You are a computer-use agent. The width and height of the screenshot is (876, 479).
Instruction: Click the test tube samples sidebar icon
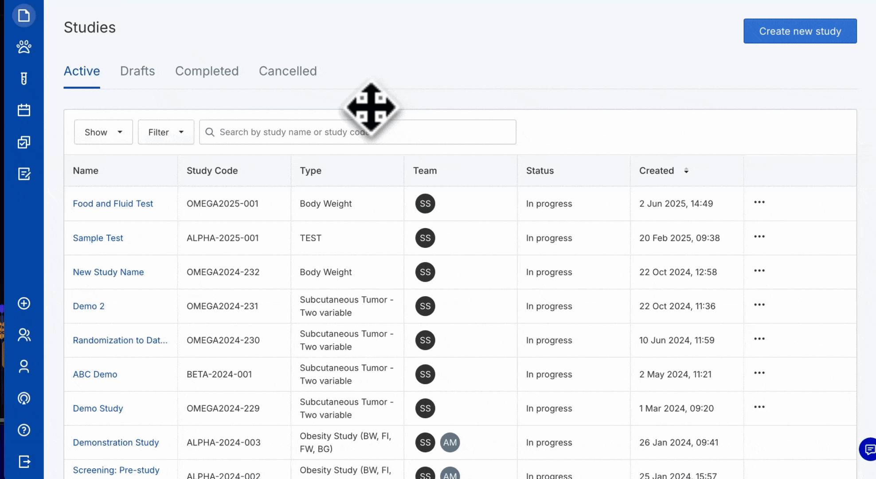24,79
